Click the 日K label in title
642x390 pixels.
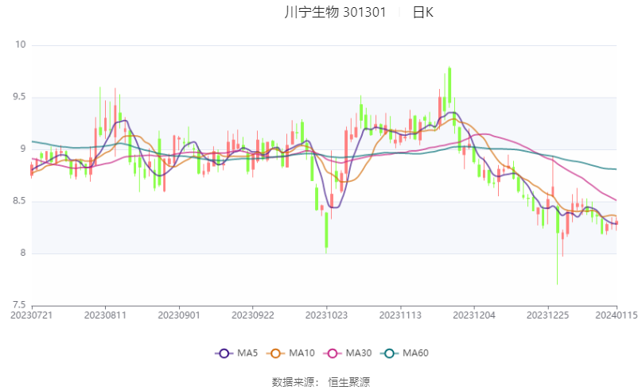pyautogui.click(x=422, y=12)
